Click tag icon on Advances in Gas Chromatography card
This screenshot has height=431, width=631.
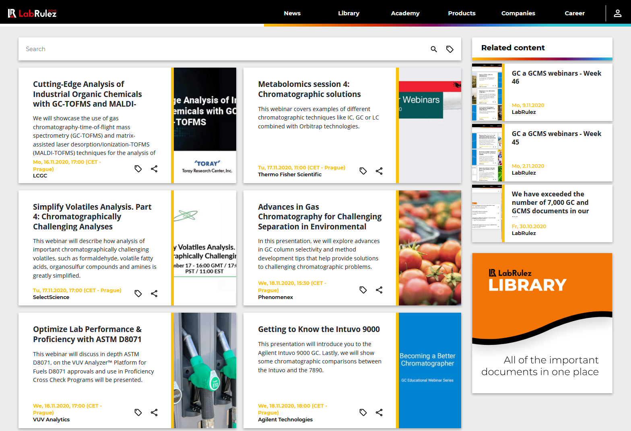363,290
